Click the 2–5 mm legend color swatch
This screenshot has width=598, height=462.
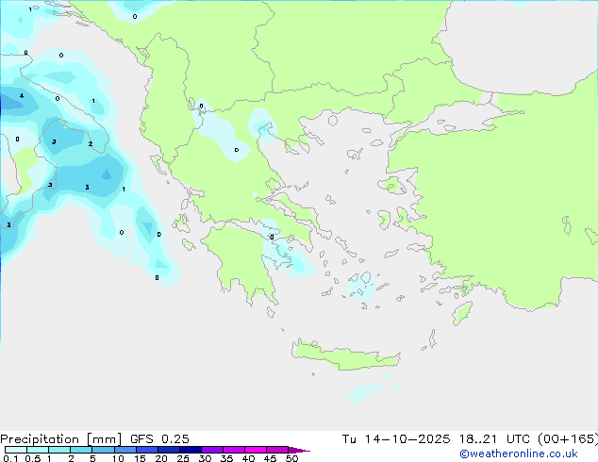point(81,450)
